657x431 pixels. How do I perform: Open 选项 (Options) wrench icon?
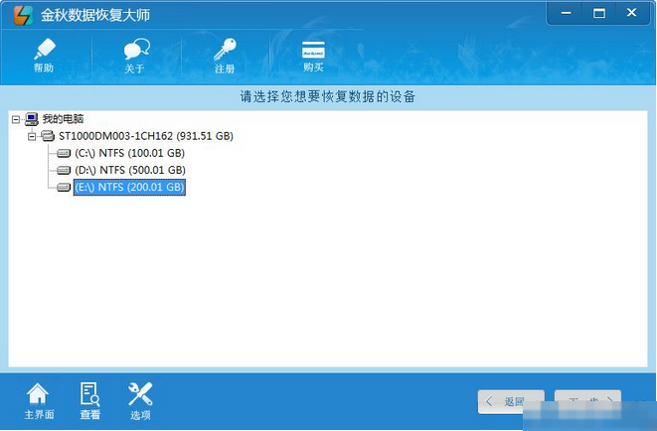click(140, 401)
